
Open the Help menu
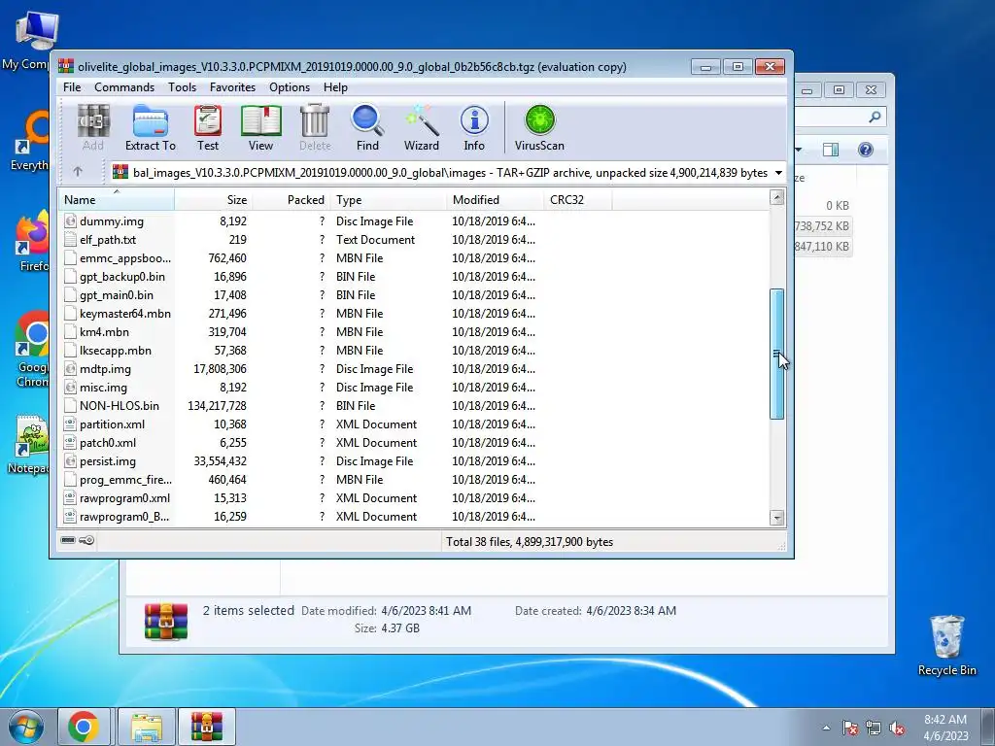(335, 86)
